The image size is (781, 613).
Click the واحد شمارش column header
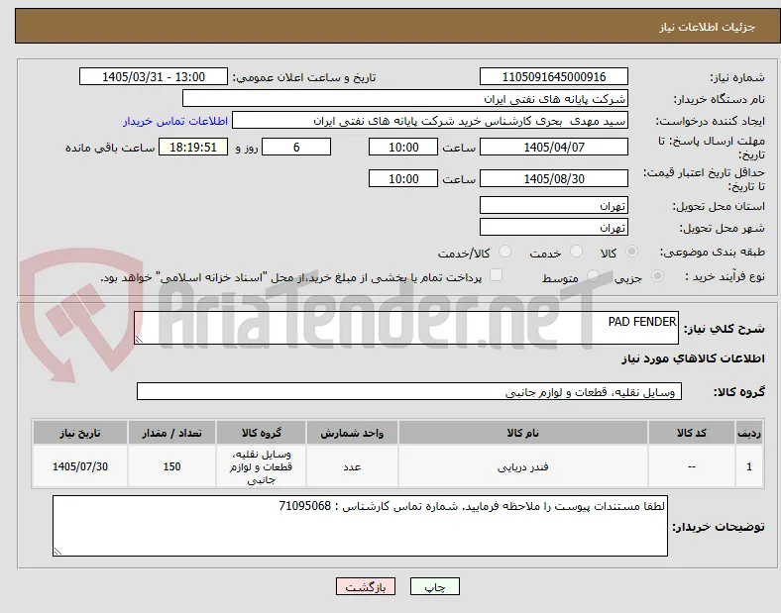point(352,433)
